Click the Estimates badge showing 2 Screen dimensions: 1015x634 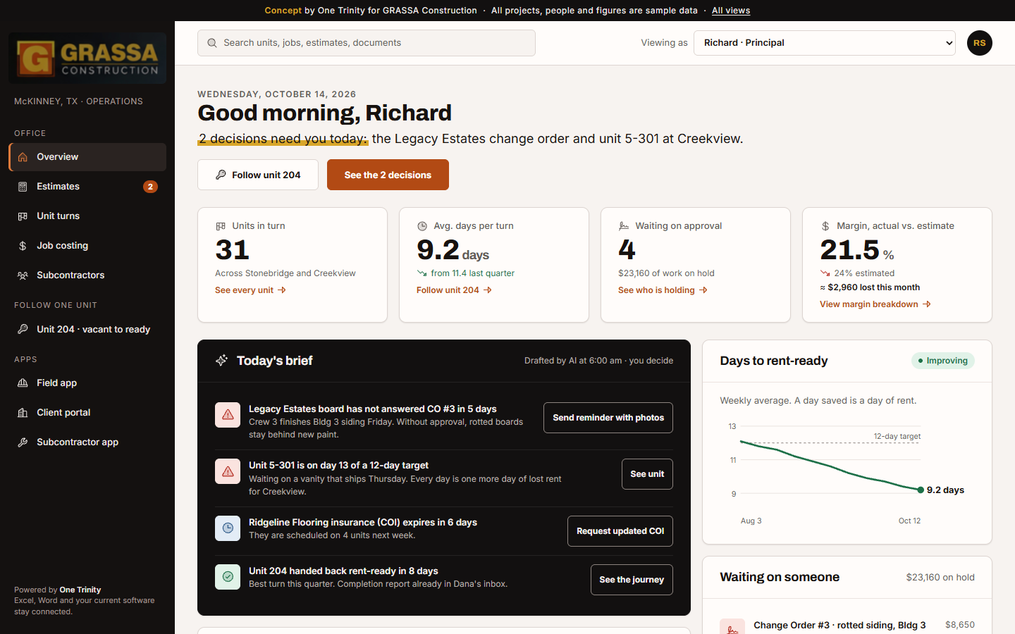click(150, 187)
